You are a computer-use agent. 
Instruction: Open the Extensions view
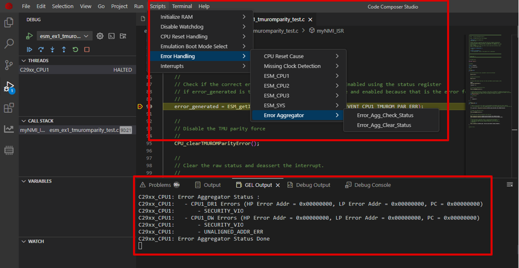[x=9, y=108]
